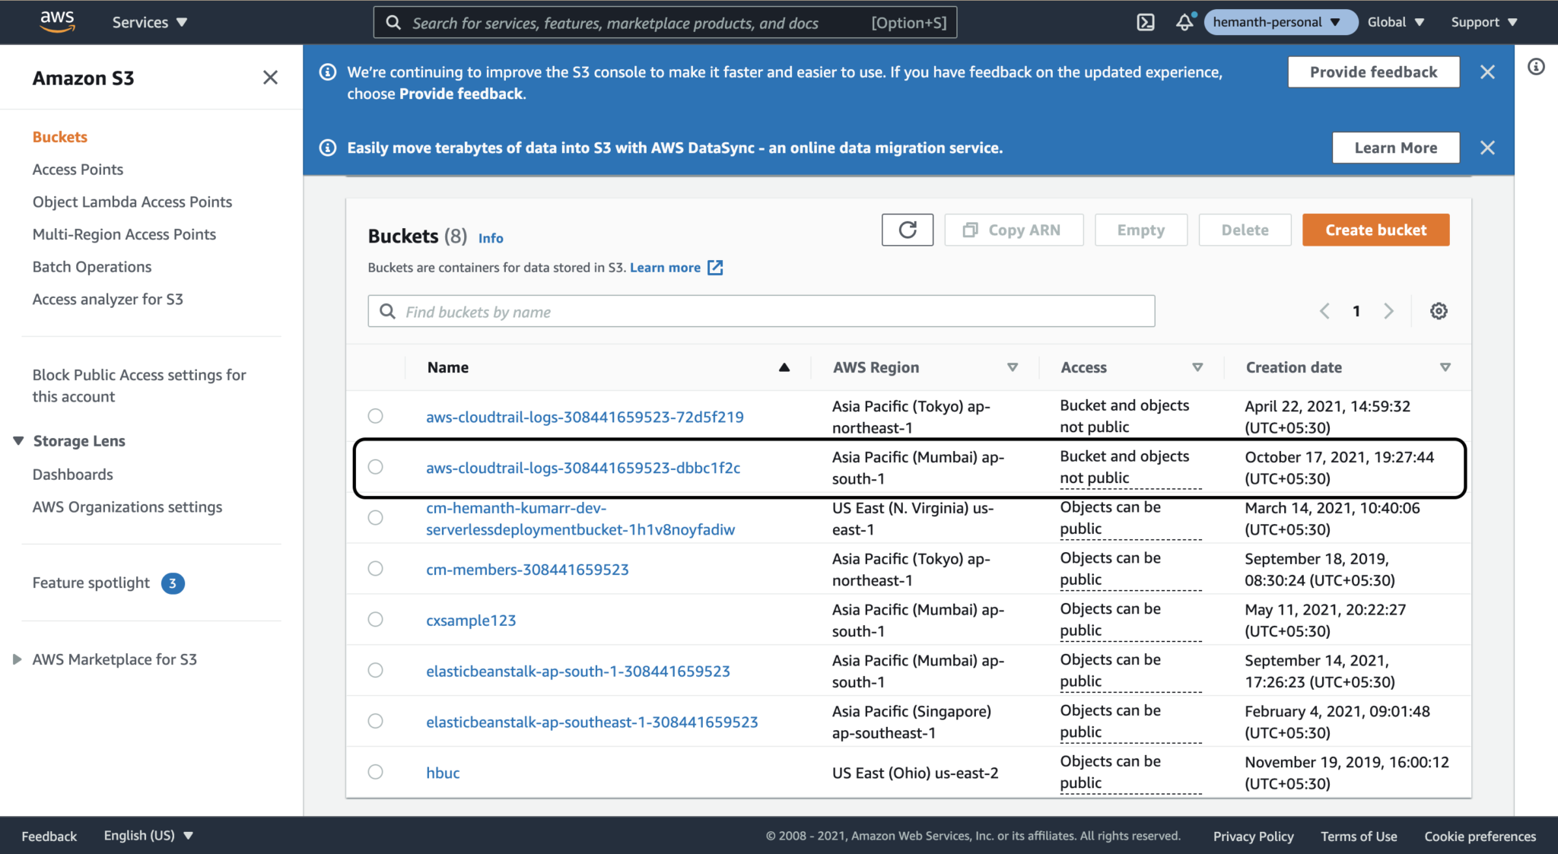
Task: Open the Buckets Info link
Action: coord(491,238)
